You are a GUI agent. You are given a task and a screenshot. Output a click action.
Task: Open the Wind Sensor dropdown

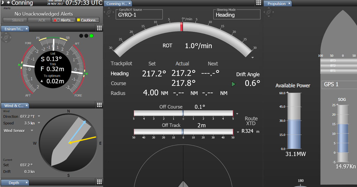click(32, 130)
